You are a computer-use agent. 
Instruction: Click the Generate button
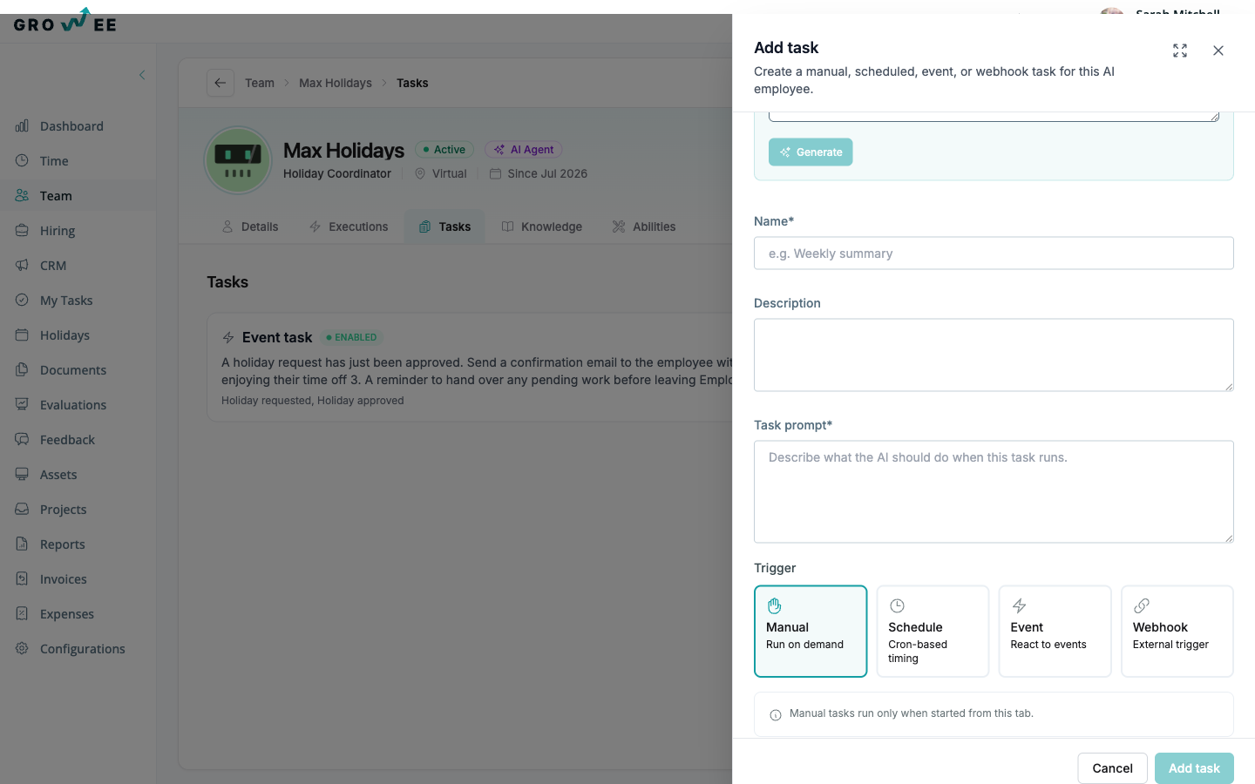(x=811, y=152)
